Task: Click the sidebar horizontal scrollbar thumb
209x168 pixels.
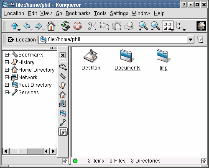Action: [18, 151]
